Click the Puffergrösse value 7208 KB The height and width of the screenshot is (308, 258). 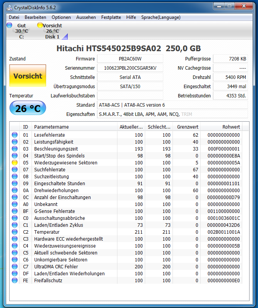click(231, 59)
